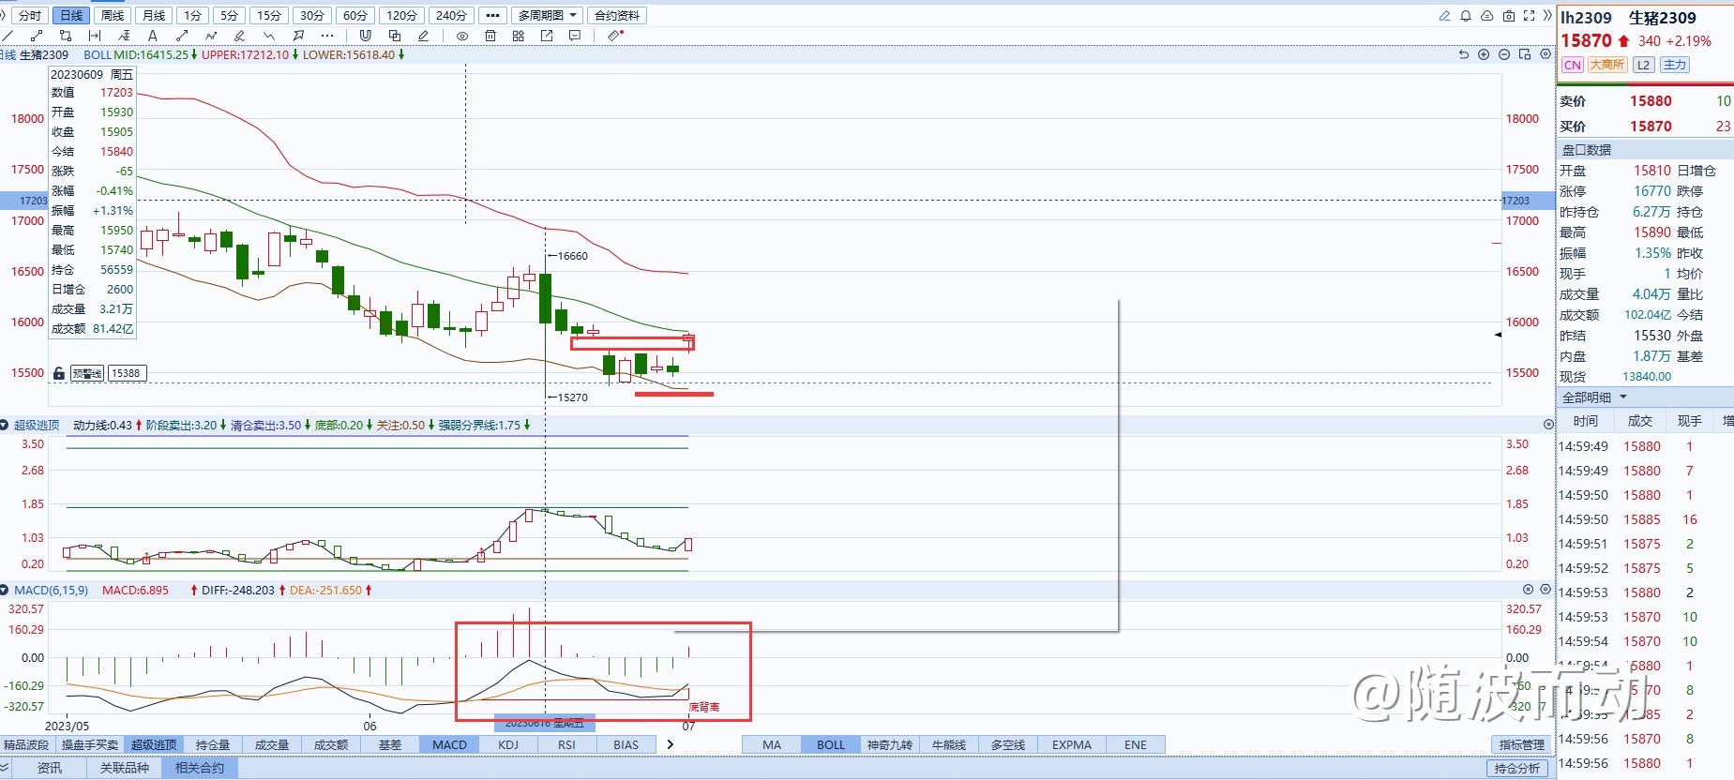Expand 超级逃顶 indicator dropdown
The width and height of the screenshot is (1734, 780).
[x=5, y=426]
